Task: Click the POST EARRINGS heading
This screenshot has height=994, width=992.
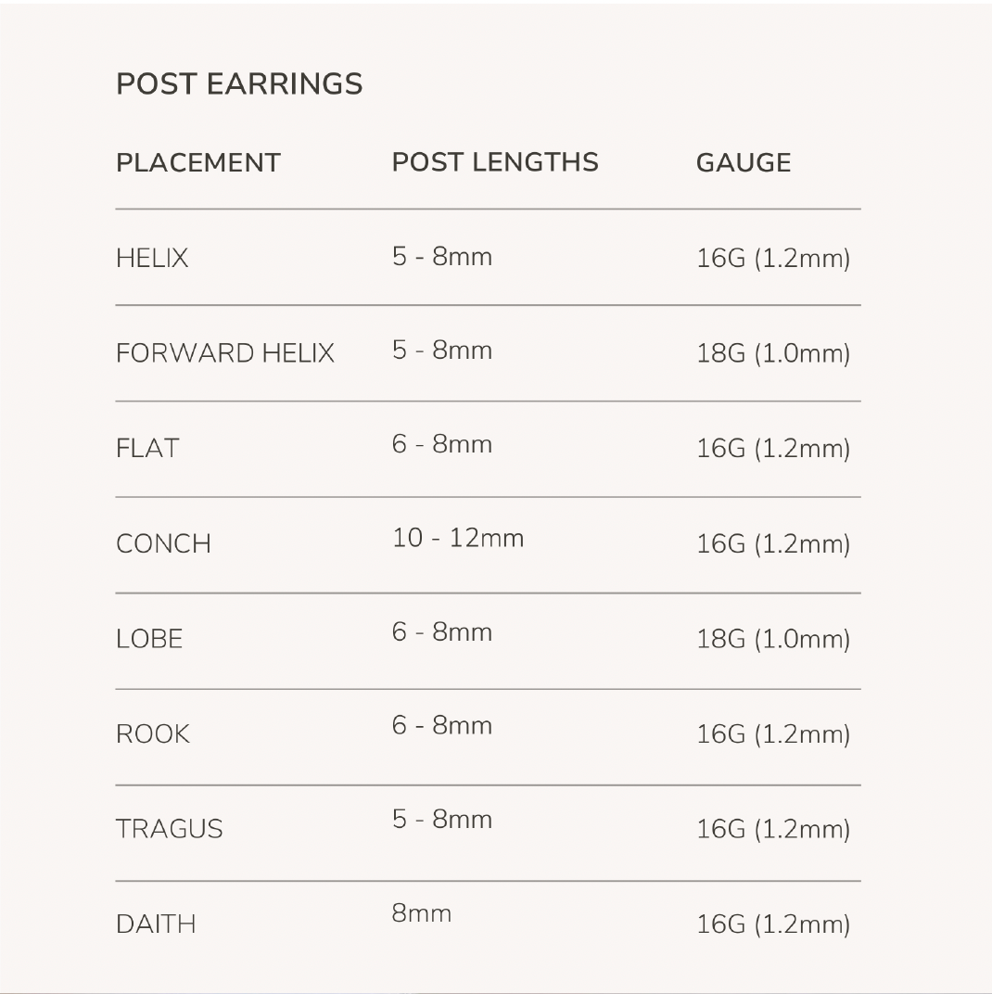Action: 239,84
